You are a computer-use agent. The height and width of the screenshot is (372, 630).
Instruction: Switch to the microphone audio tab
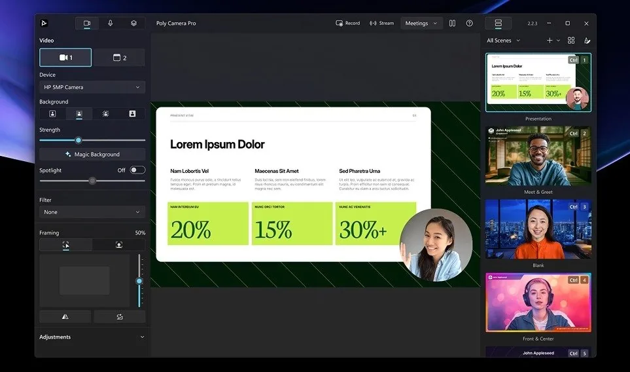click(x=110, y=24)
